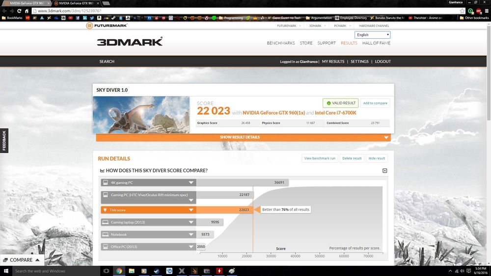
Task: Open the Benchmarks menu
Action: (280, 43)
